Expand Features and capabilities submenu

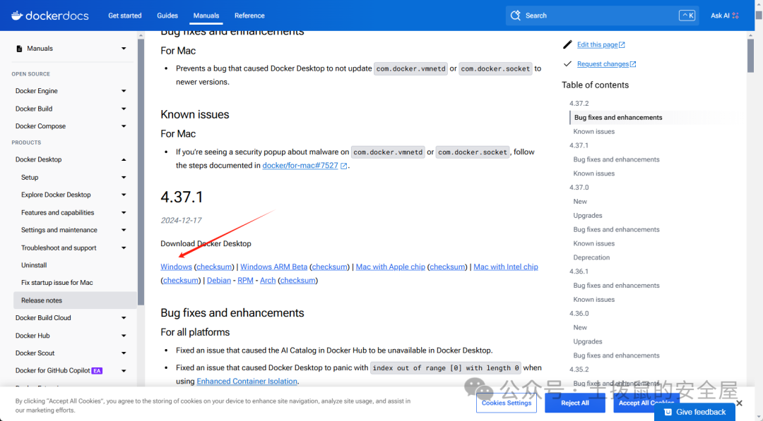[124, 213]
